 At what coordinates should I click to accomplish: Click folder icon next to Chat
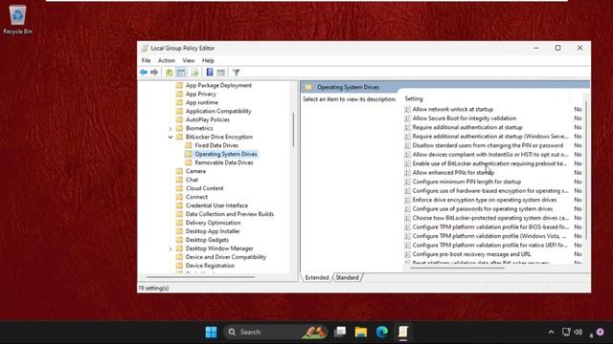click(x=179, y=180)
